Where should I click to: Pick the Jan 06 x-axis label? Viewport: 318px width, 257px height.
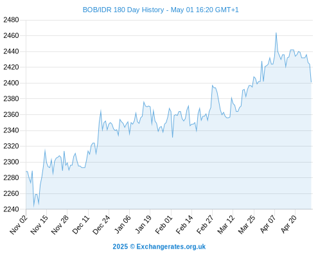pos(122,224)
